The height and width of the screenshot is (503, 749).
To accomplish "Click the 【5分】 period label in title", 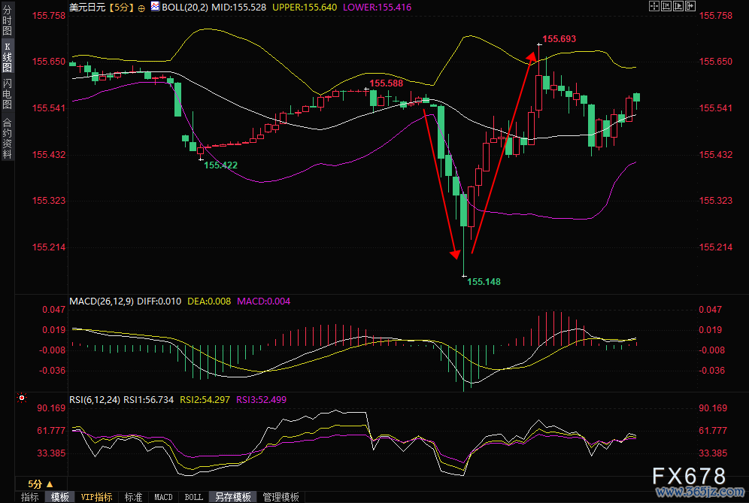I will click(121, 8).
